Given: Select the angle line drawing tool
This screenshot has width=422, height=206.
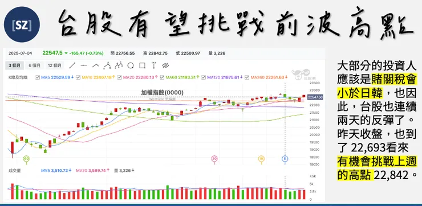Looking at the screenshot, I should (96, 65).
